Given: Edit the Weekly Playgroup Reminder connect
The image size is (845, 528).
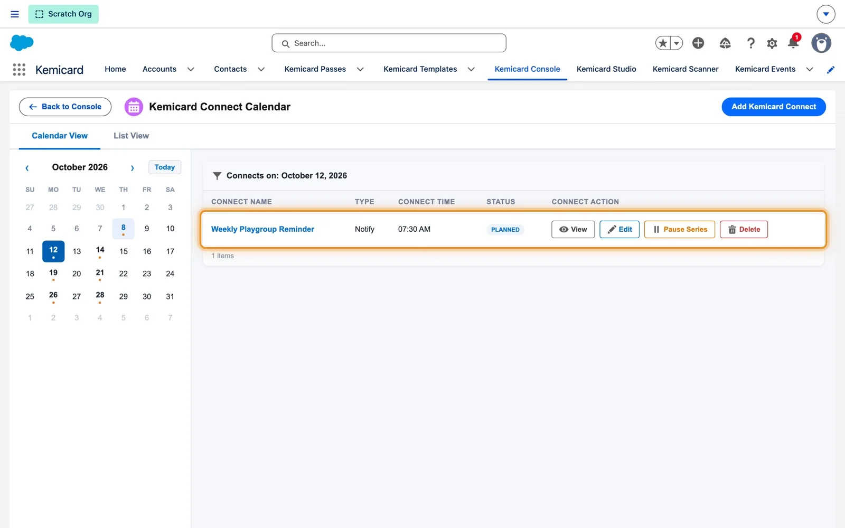Looking at the screenshot, I should (x=619, y=230).
